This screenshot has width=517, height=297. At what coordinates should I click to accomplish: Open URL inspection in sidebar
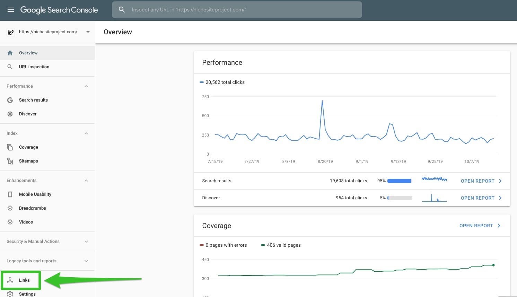tap(47, 67)
